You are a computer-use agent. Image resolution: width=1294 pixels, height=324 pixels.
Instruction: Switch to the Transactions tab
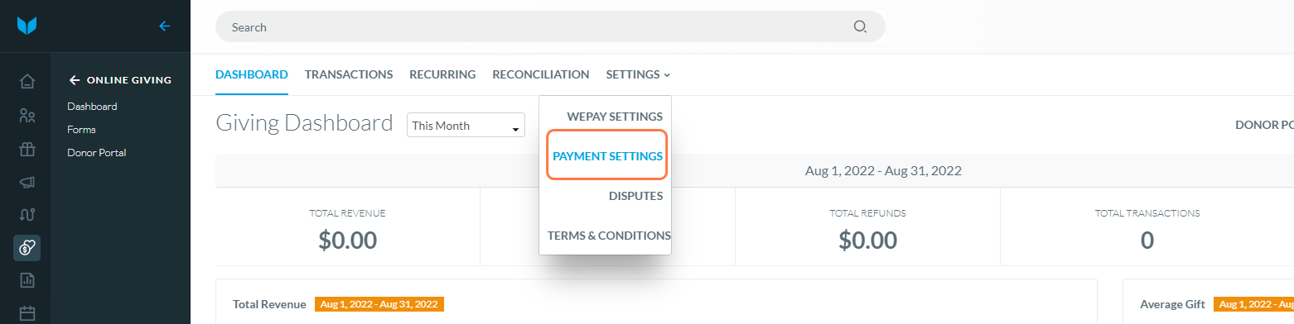click(x=349, y=74)
